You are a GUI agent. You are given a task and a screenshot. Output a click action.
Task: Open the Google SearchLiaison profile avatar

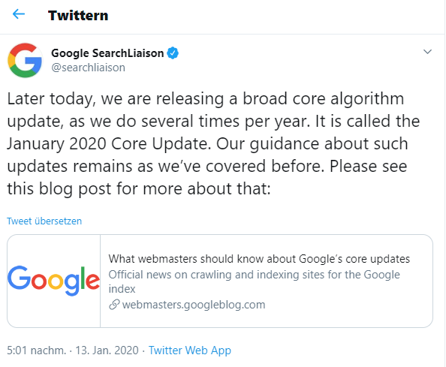[x=25, y=60]
